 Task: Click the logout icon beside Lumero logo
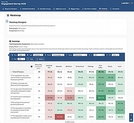click(132, 3)
